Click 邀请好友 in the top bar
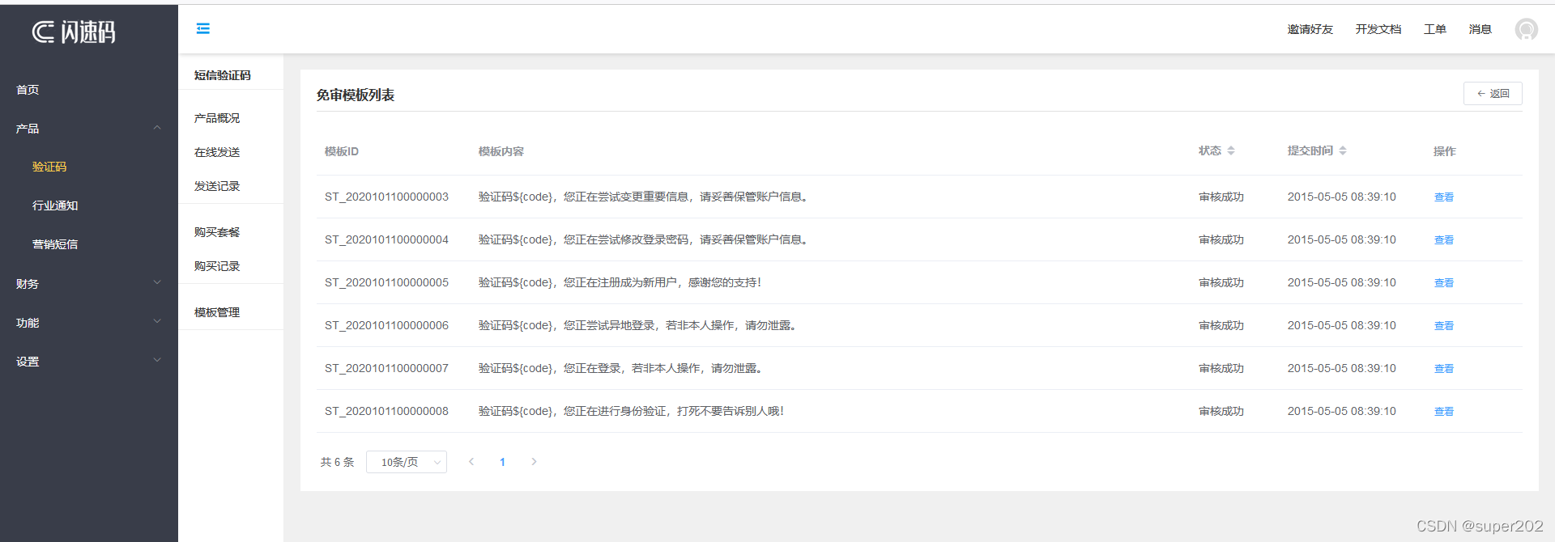 click(1310, 29)
